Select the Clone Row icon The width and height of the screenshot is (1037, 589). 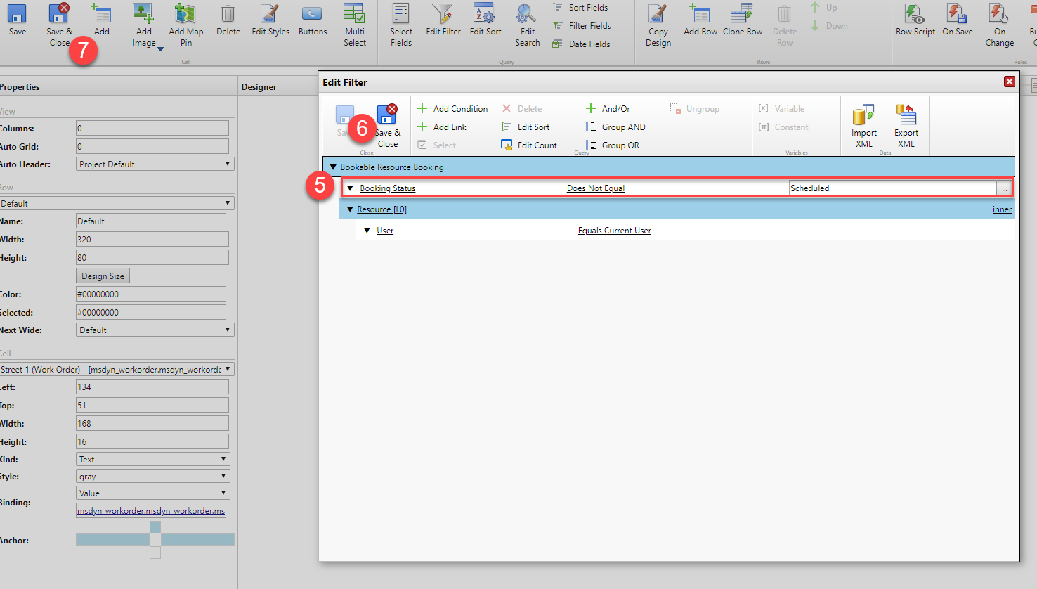tap(742, 21)
